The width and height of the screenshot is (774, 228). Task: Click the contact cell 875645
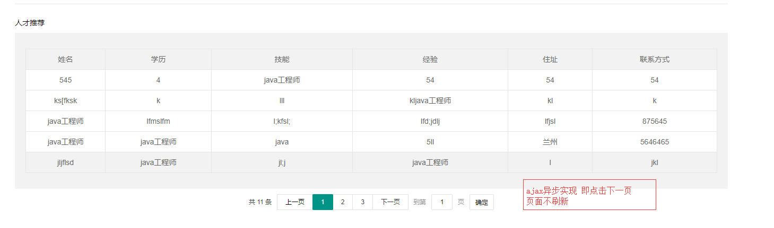click(x=654, y=121)
